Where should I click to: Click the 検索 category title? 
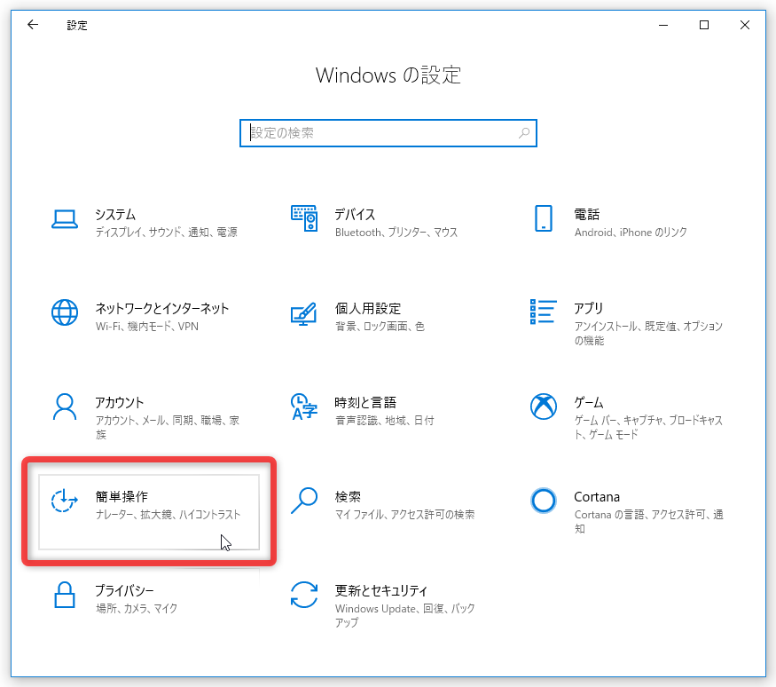pyautogui.click(x=348, y=497)
